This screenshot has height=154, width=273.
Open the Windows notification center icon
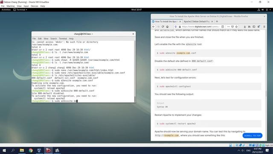[267, 150]
